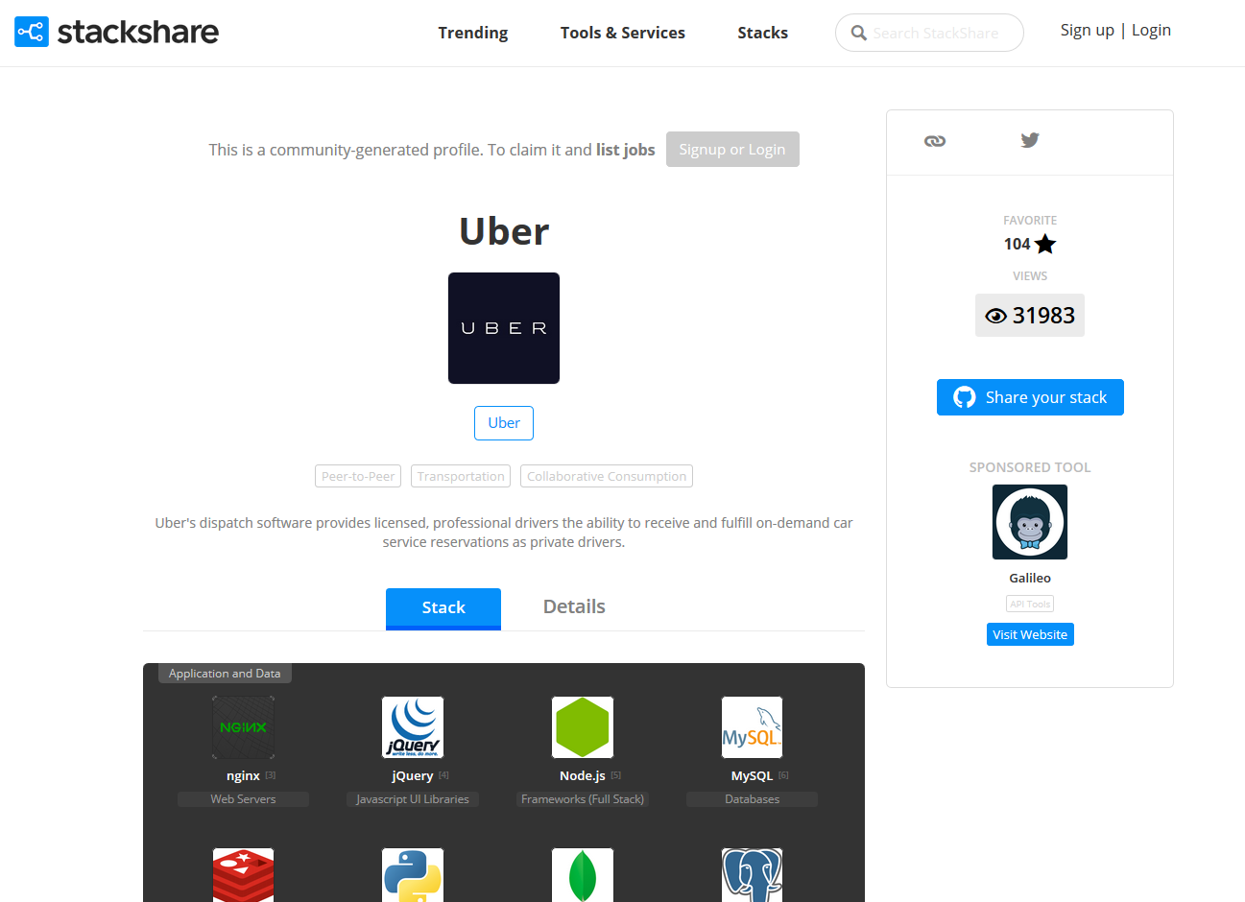This screenshot has width=1245, height=902.
Task: Click the Node.js tool name
Action: [x=583, y=775]
